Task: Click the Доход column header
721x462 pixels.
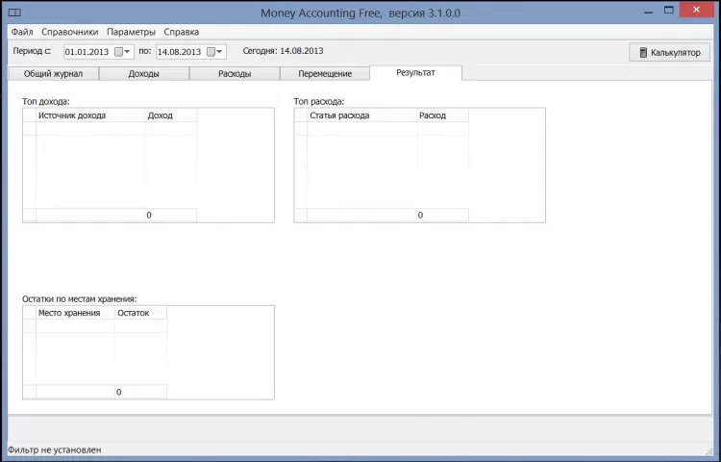Action: coord(171,115)
